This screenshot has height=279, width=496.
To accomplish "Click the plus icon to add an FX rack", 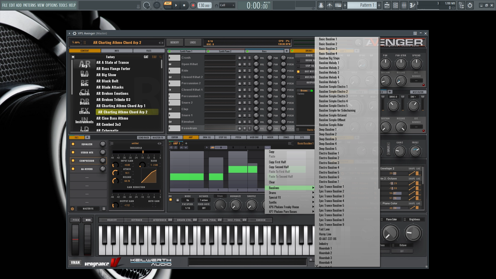I will (87, 137).
